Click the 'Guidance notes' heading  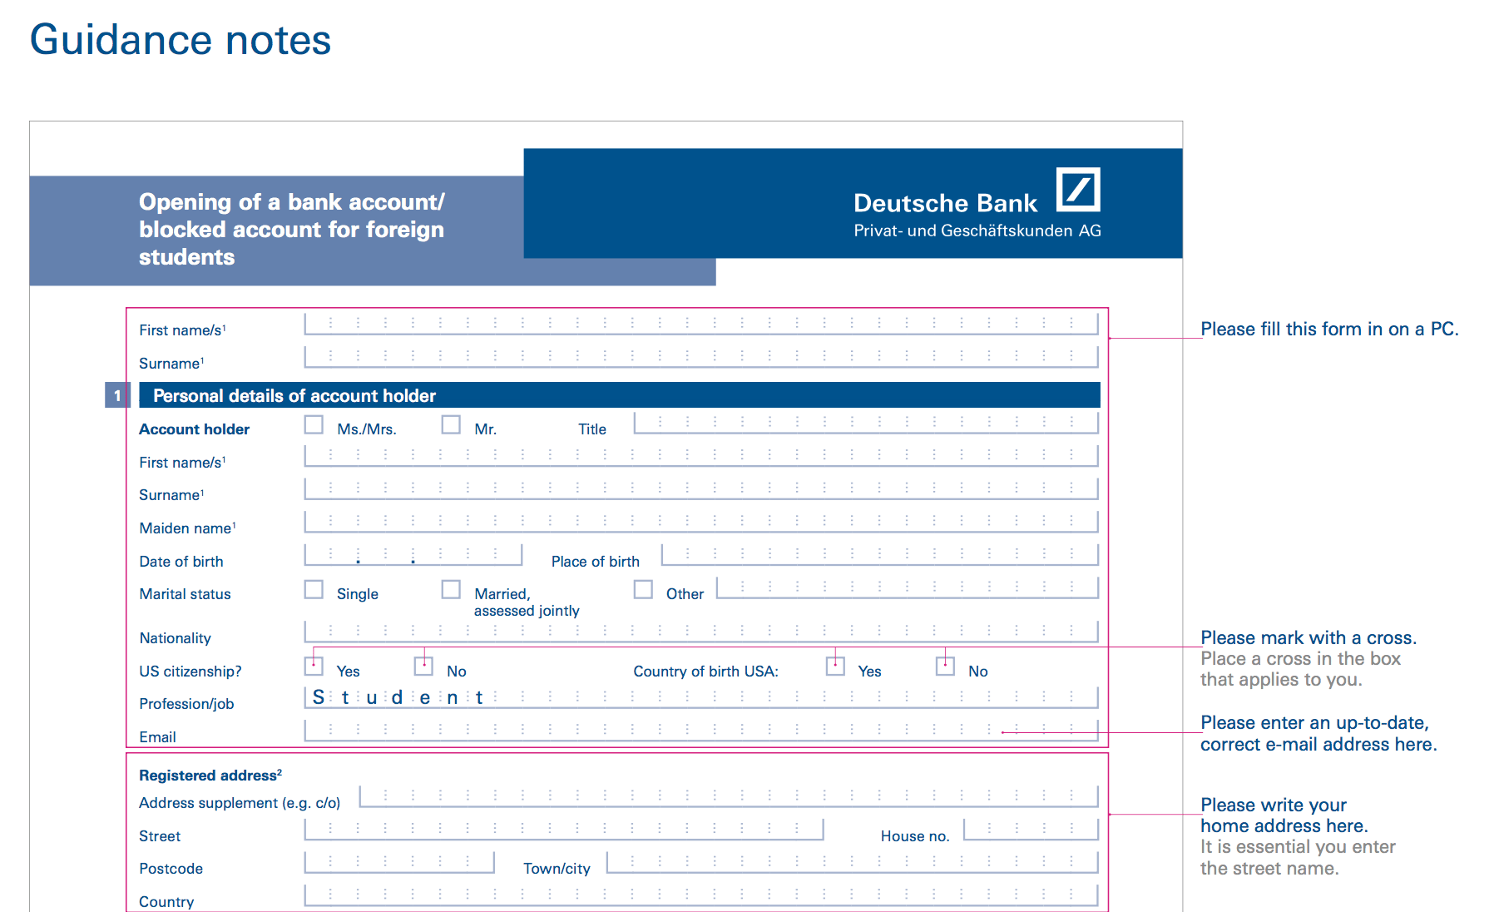click(x=181, y=40)
